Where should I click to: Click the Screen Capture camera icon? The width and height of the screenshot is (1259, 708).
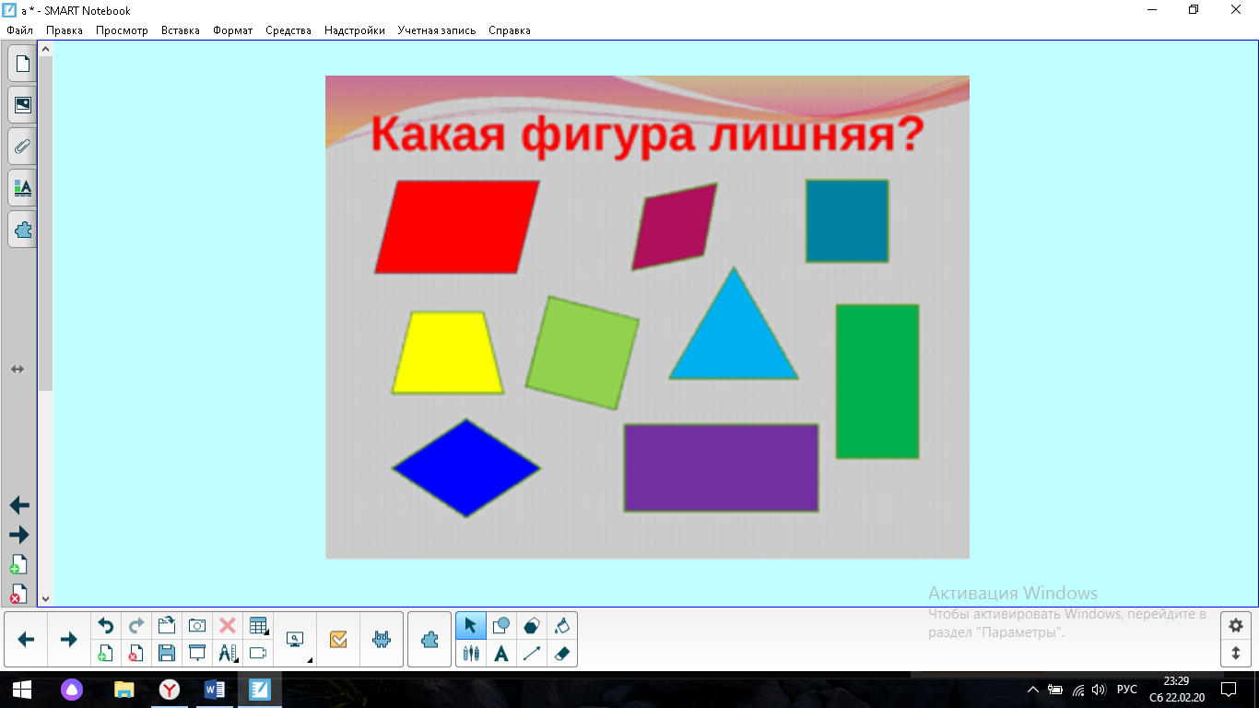coord(197,626)
